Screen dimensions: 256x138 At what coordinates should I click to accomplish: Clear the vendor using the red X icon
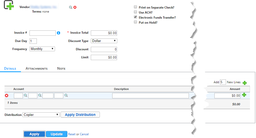[75, 7]
